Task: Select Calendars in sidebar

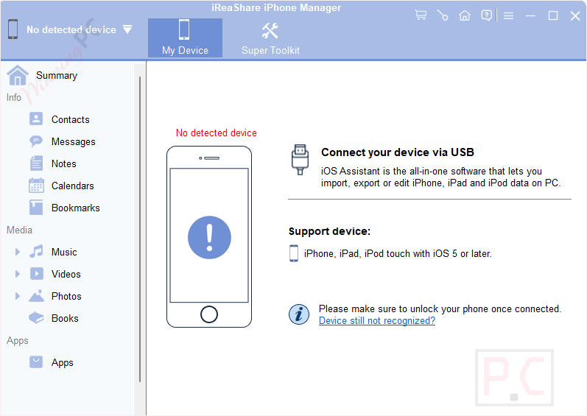Action: (73, 186)
